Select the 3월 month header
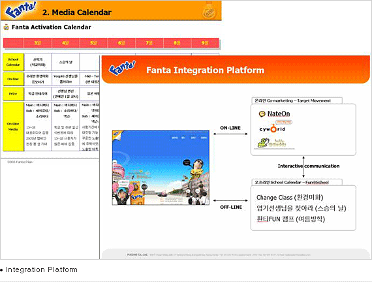 click(x=38, y=43)
